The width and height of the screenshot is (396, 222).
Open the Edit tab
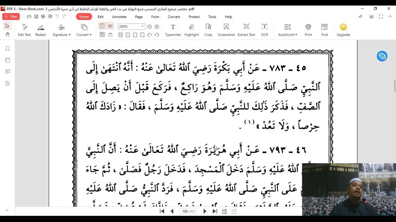[x=101, y=17]
